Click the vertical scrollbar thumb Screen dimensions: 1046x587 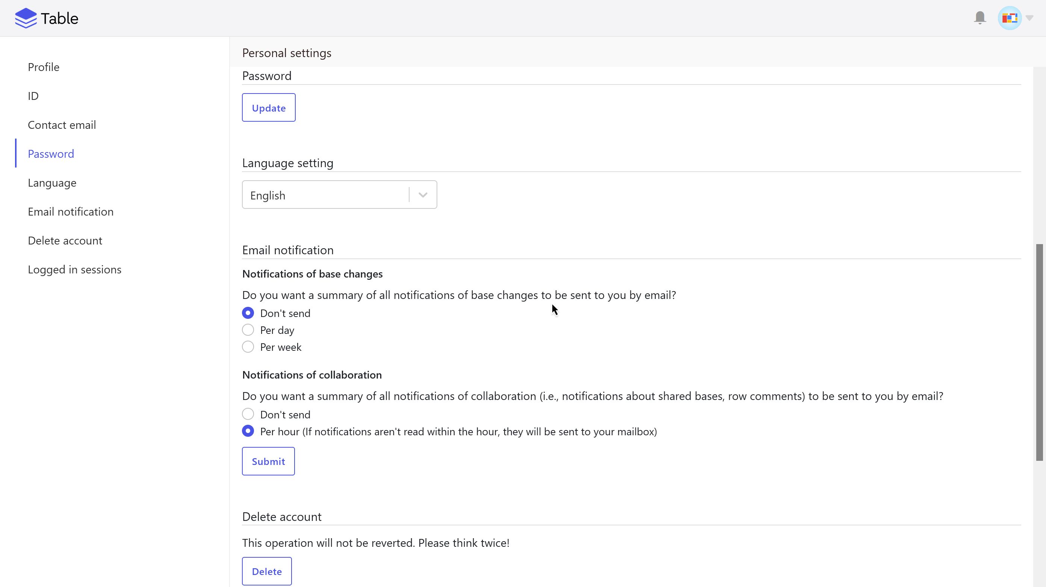[1039, 352]
